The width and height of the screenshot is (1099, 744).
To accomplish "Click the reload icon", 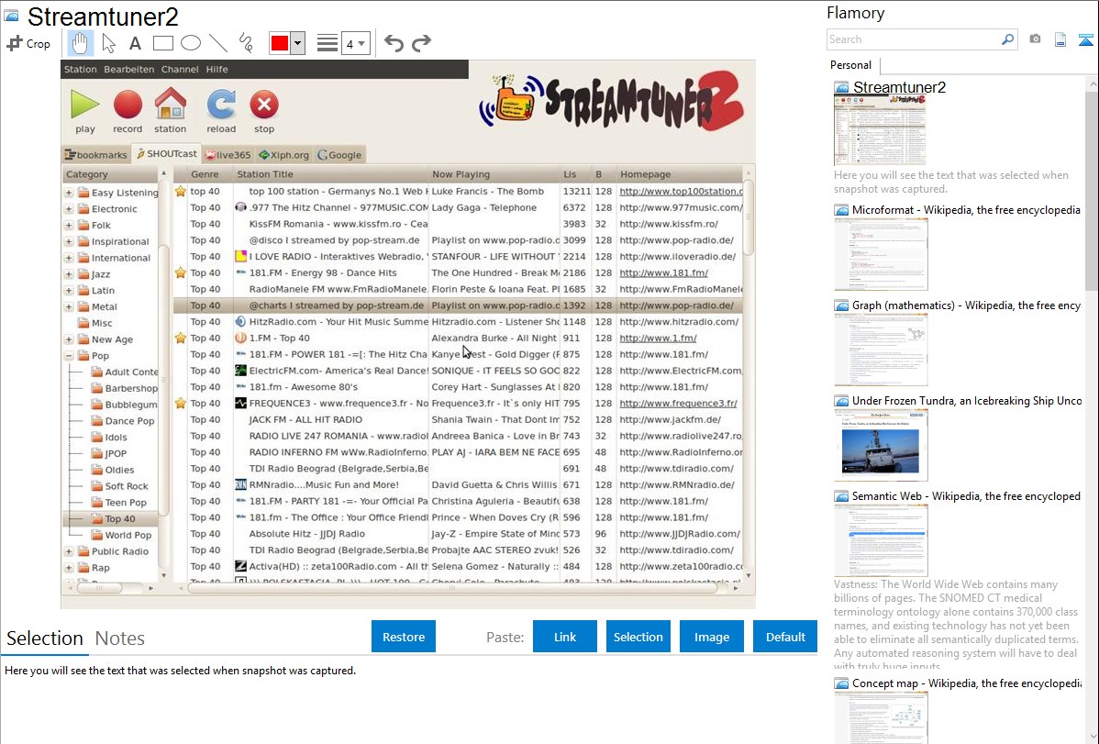I will pyautogui.click(x=221, y=112).
